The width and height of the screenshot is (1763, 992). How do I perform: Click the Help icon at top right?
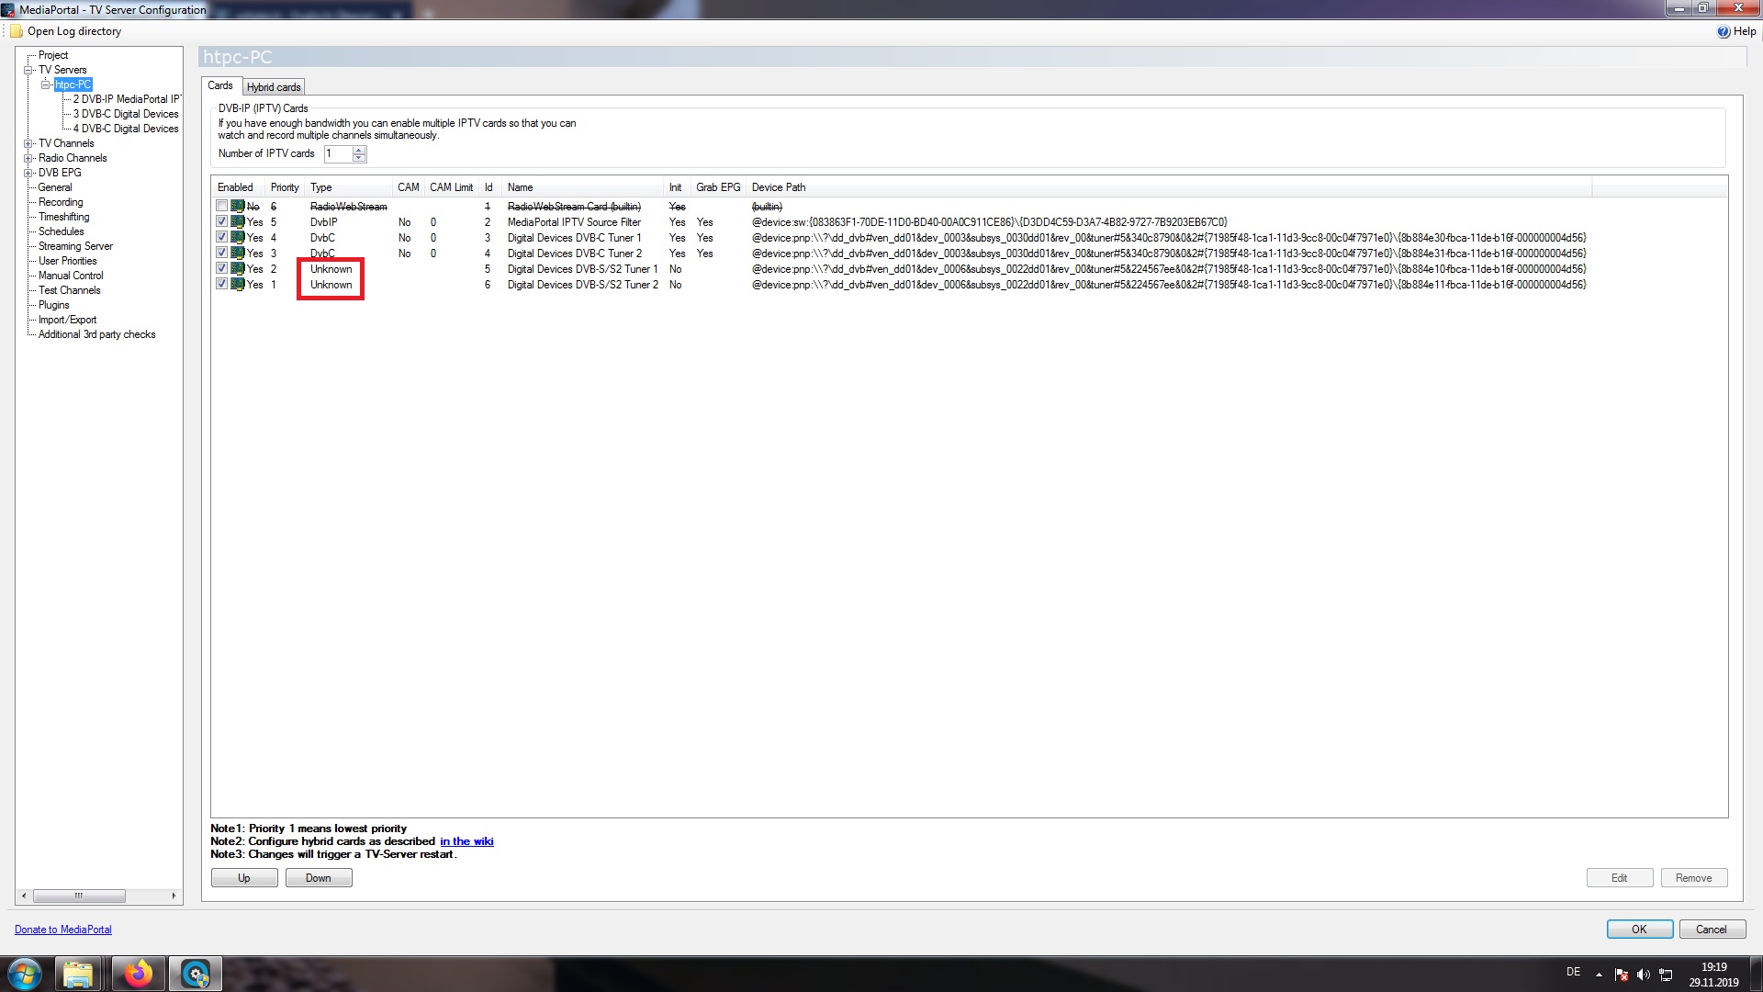(1724, 31)
